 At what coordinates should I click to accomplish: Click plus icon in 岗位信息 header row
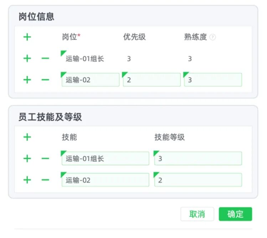[x=27, y=37]
